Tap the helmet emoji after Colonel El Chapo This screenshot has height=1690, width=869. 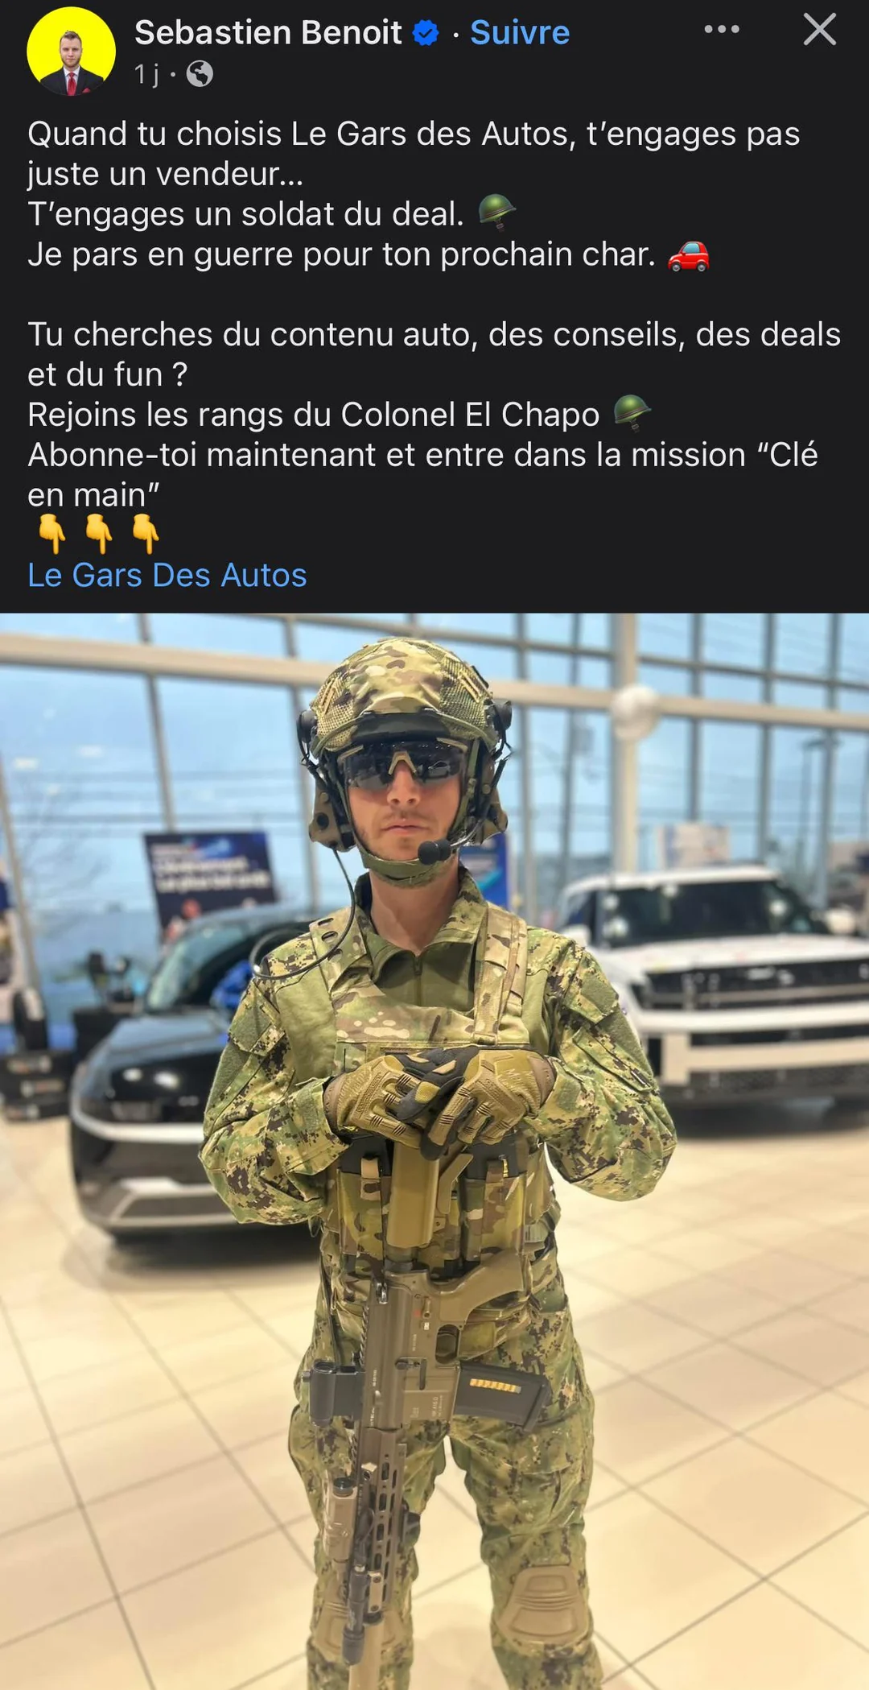click(632, 413)
